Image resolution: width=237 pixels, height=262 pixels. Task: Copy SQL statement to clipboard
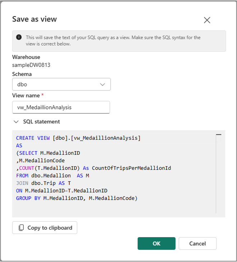pos(45,227)
